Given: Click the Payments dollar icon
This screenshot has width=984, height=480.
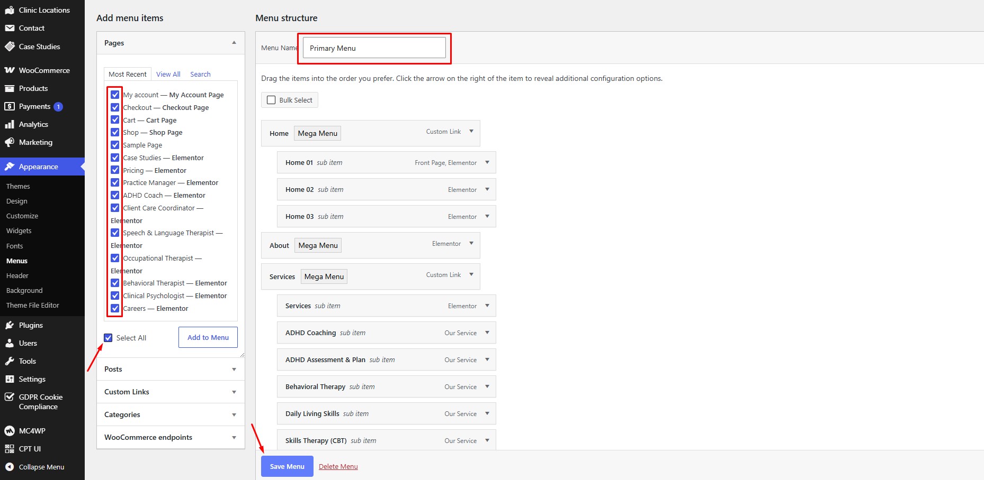Looking at the screenshot, I should point(10,106).
